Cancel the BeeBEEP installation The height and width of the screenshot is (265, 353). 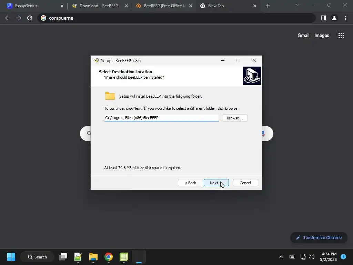point(245,183)
